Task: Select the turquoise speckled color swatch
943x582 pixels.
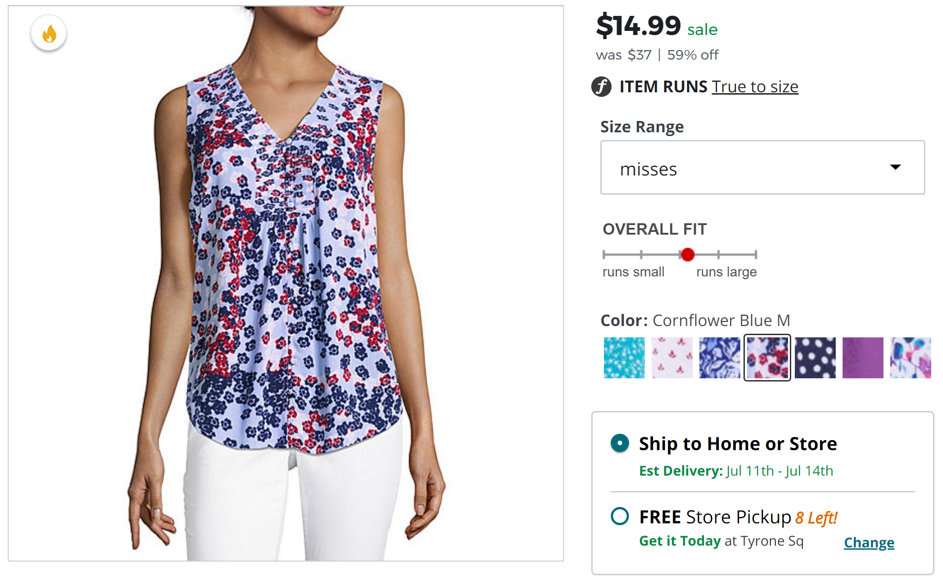Action: 624,358
